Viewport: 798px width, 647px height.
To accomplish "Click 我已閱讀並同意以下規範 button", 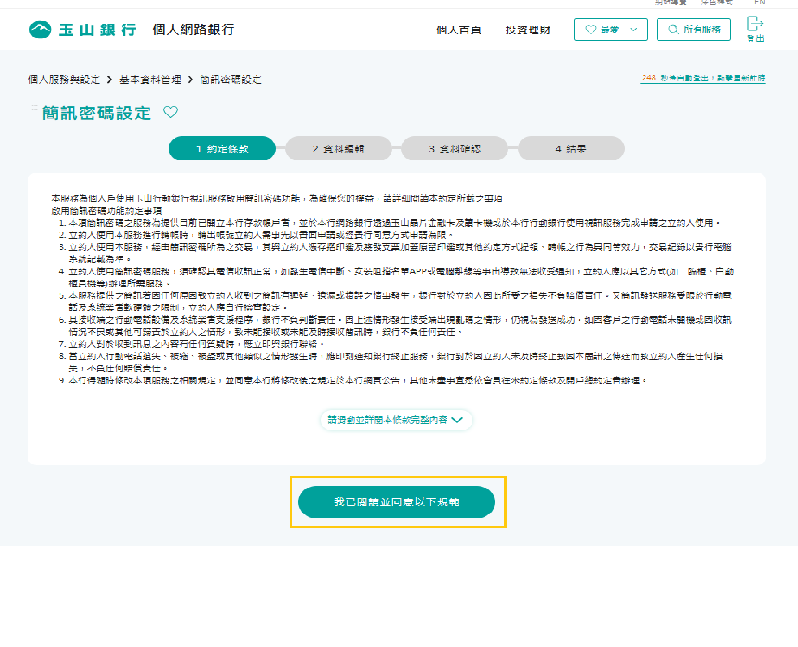I will click(x=397, y=502).
